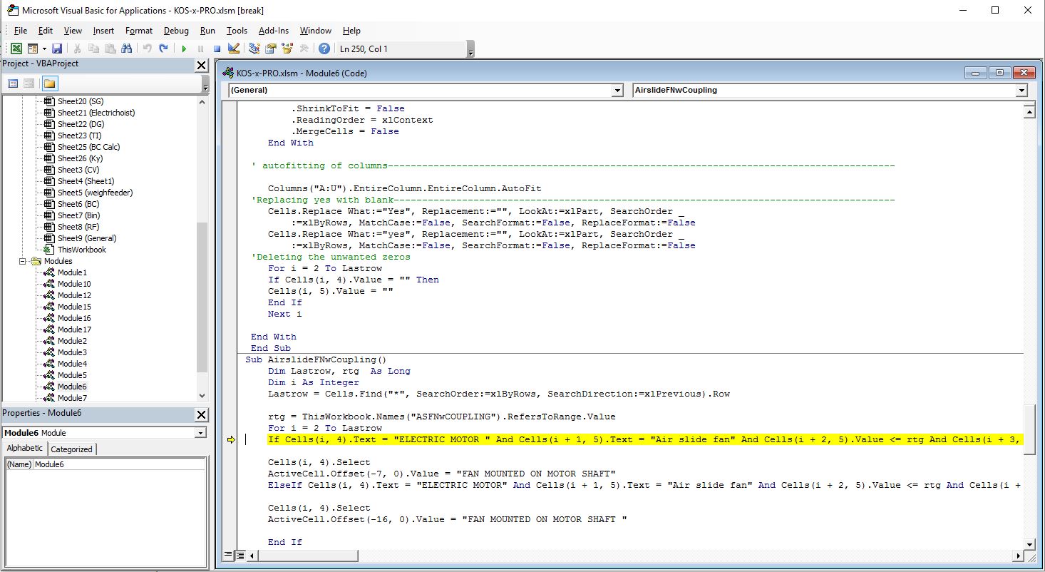Screen dimensions: 1045x572
Task: Select ThisWorkbook in project tree
Action: (x=82, y=250)
